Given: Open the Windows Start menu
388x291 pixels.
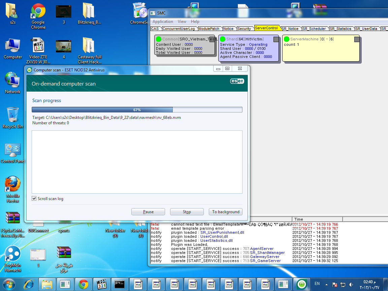Looking at the screenshot, I should (x=9, y=285).
